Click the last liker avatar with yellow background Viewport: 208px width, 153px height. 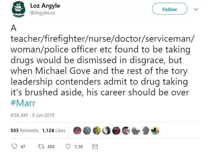tap(155, 130)
